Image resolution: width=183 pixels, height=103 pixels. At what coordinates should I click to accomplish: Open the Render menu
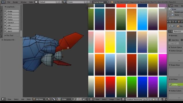click(x=15, y=2)
